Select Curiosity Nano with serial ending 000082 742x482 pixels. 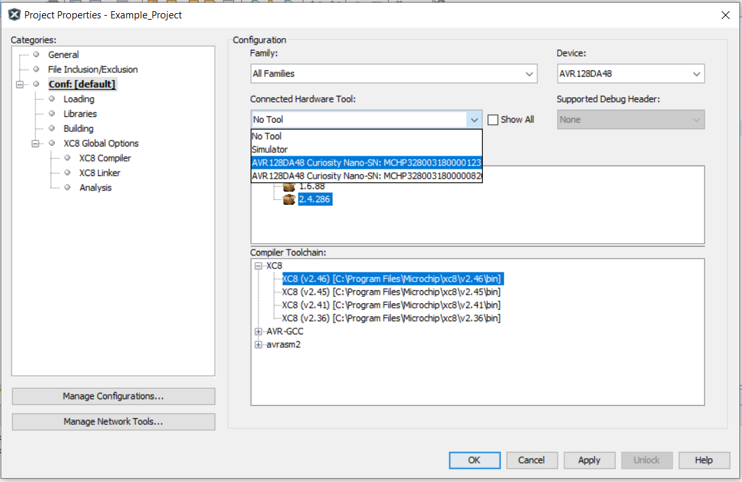pos(366,176)
